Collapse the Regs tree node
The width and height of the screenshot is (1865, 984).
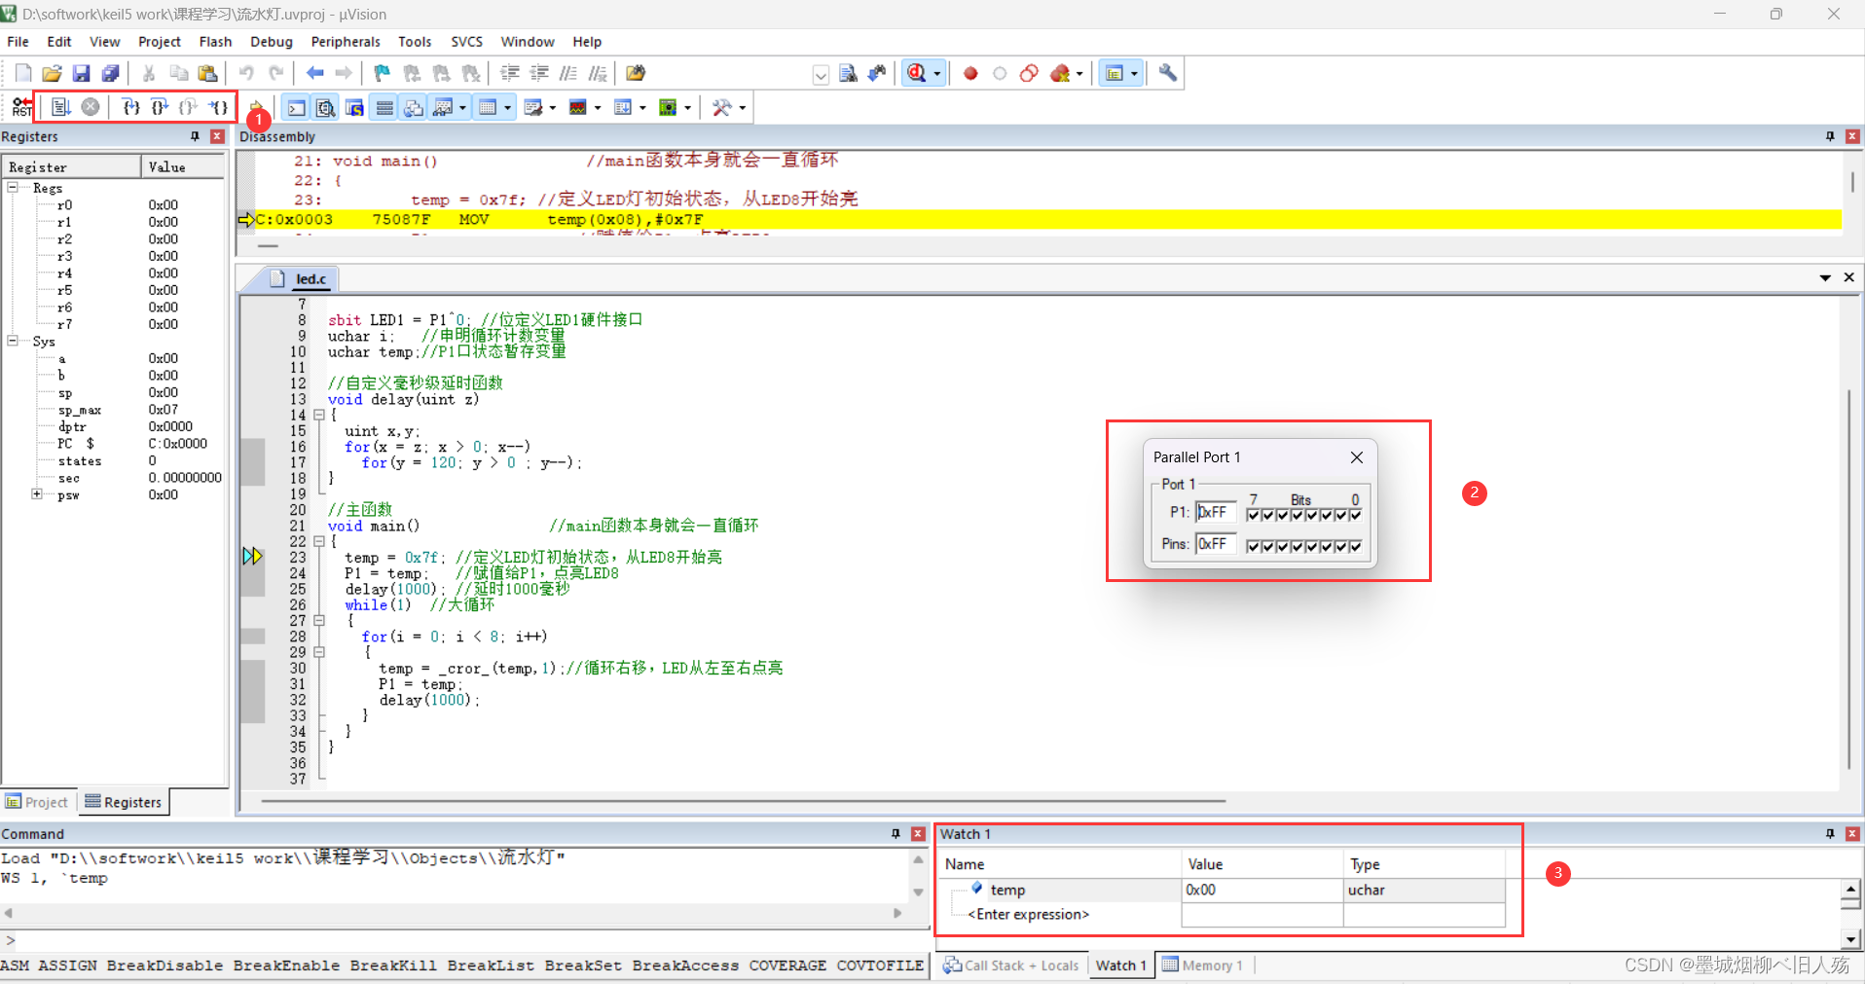coord(13,187)
